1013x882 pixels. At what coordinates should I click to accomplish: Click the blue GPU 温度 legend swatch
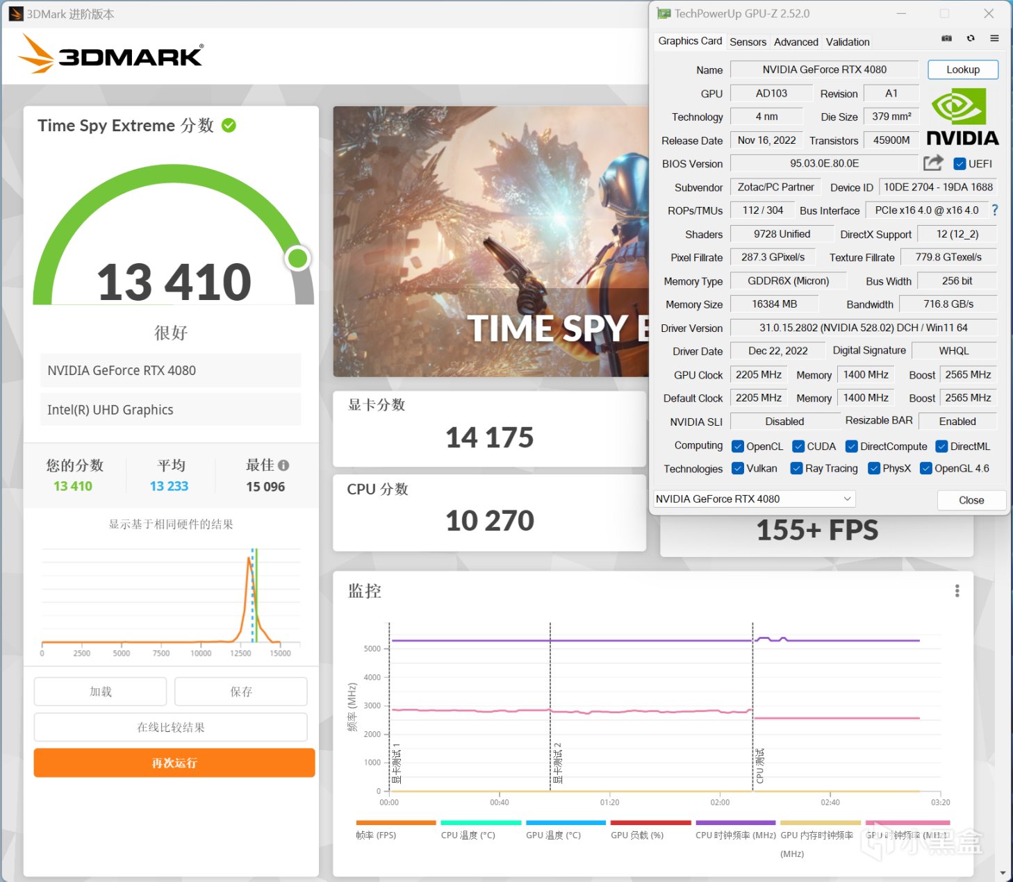pos(566,823)
